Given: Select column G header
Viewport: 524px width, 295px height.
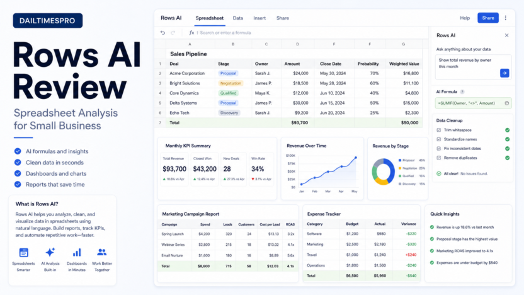Looking at the screenshot, I should 403,44.
